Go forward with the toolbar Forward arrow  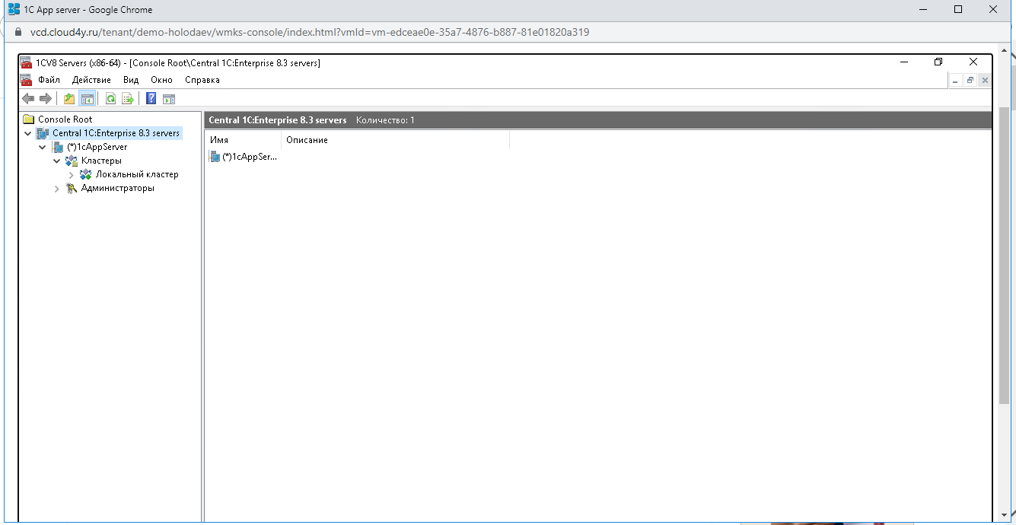pyautogui.click(x=45, y=98)
